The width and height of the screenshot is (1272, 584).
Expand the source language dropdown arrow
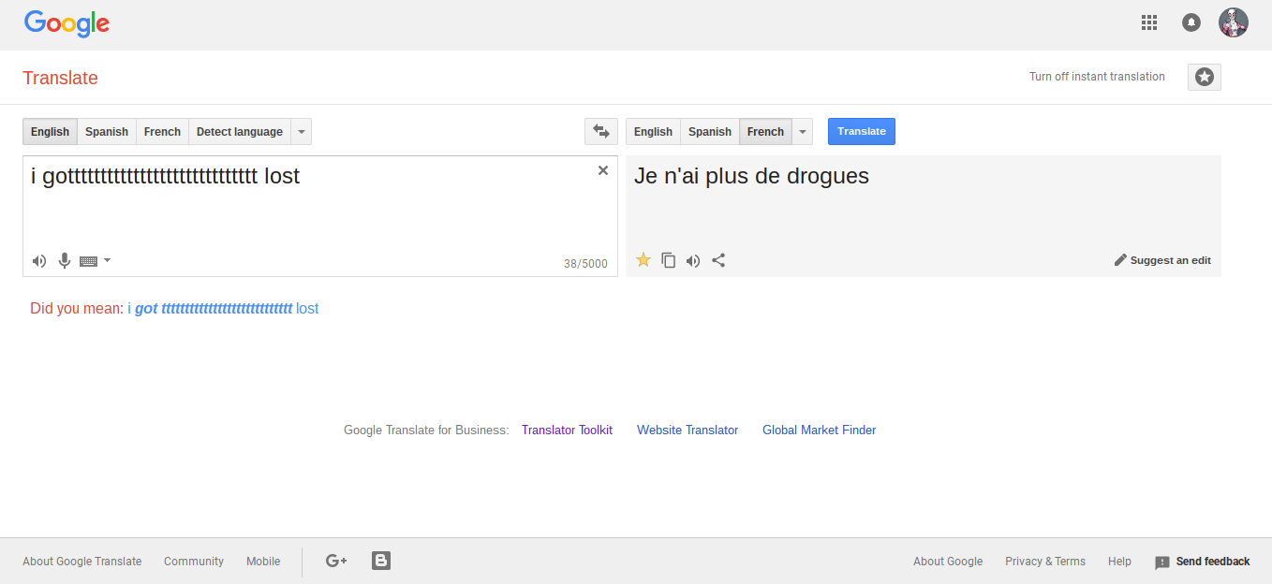click(301, 131)
